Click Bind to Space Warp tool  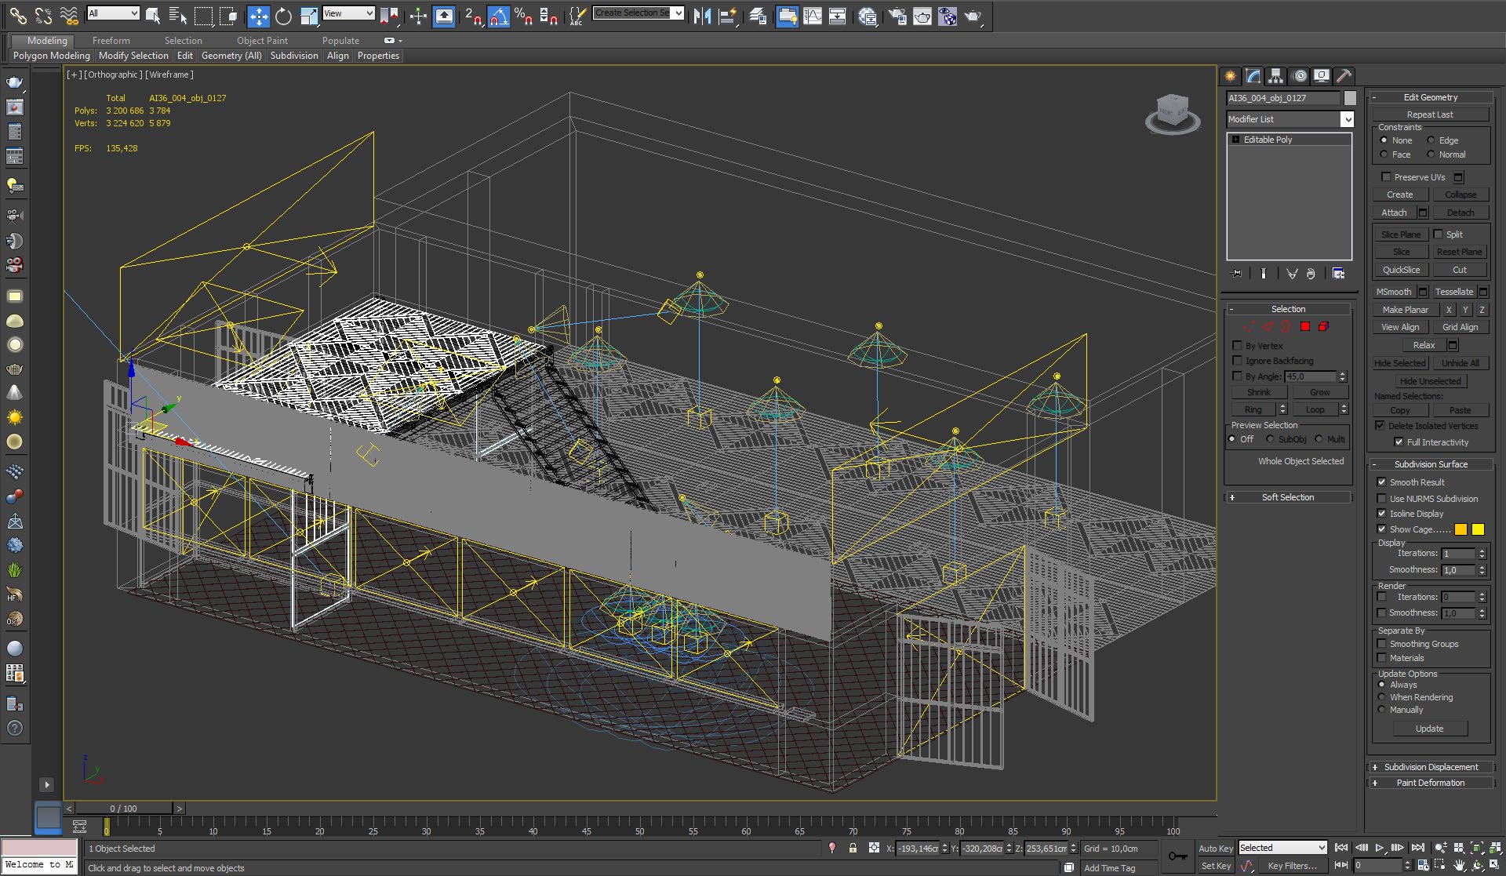coord(69,15)
